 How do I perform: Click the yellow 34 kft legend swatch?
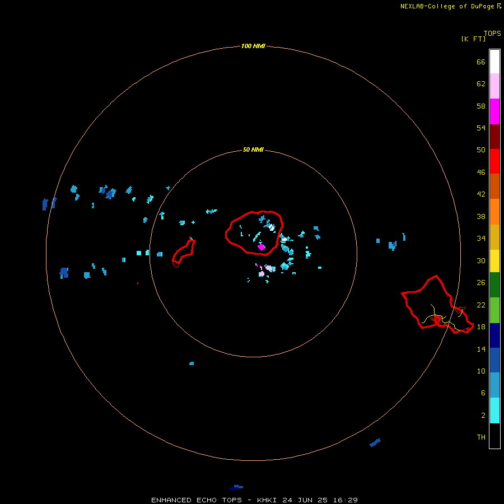tap(494, 261)
